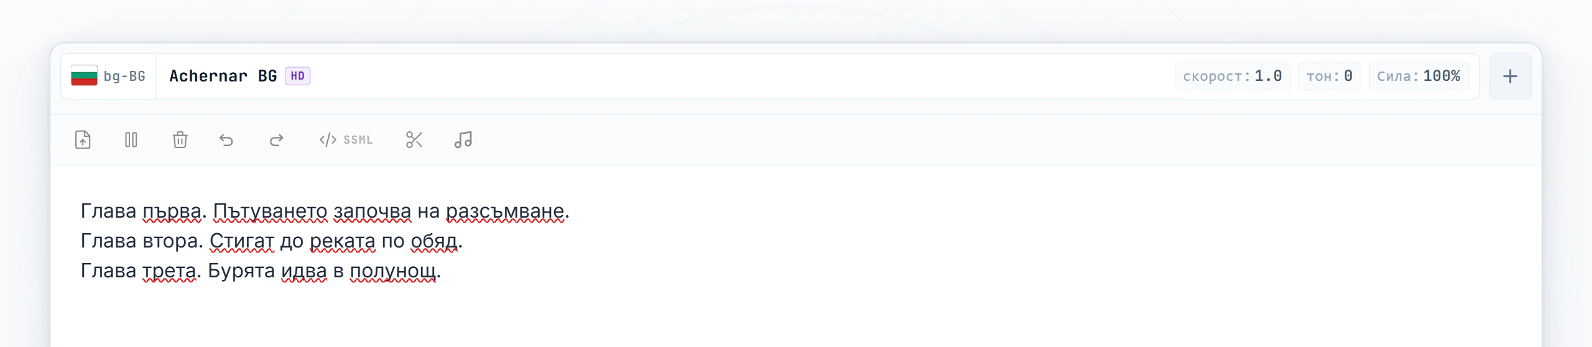1592x347 pixels.
Task: Select the scissors split tool
Action: point(414,140)
